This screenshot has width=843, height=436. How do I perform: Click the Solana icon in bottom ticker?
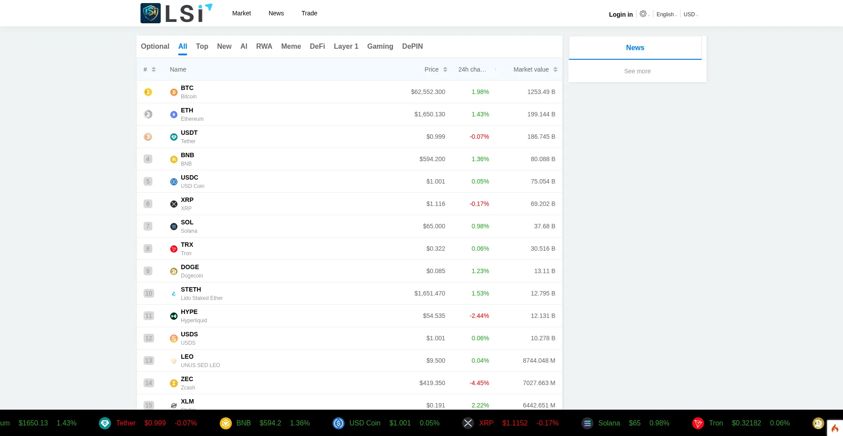[x=587, y=423]
